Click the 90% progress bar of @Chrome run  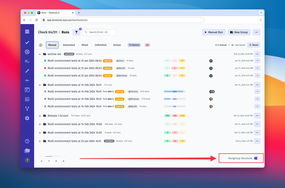point(175,91)
